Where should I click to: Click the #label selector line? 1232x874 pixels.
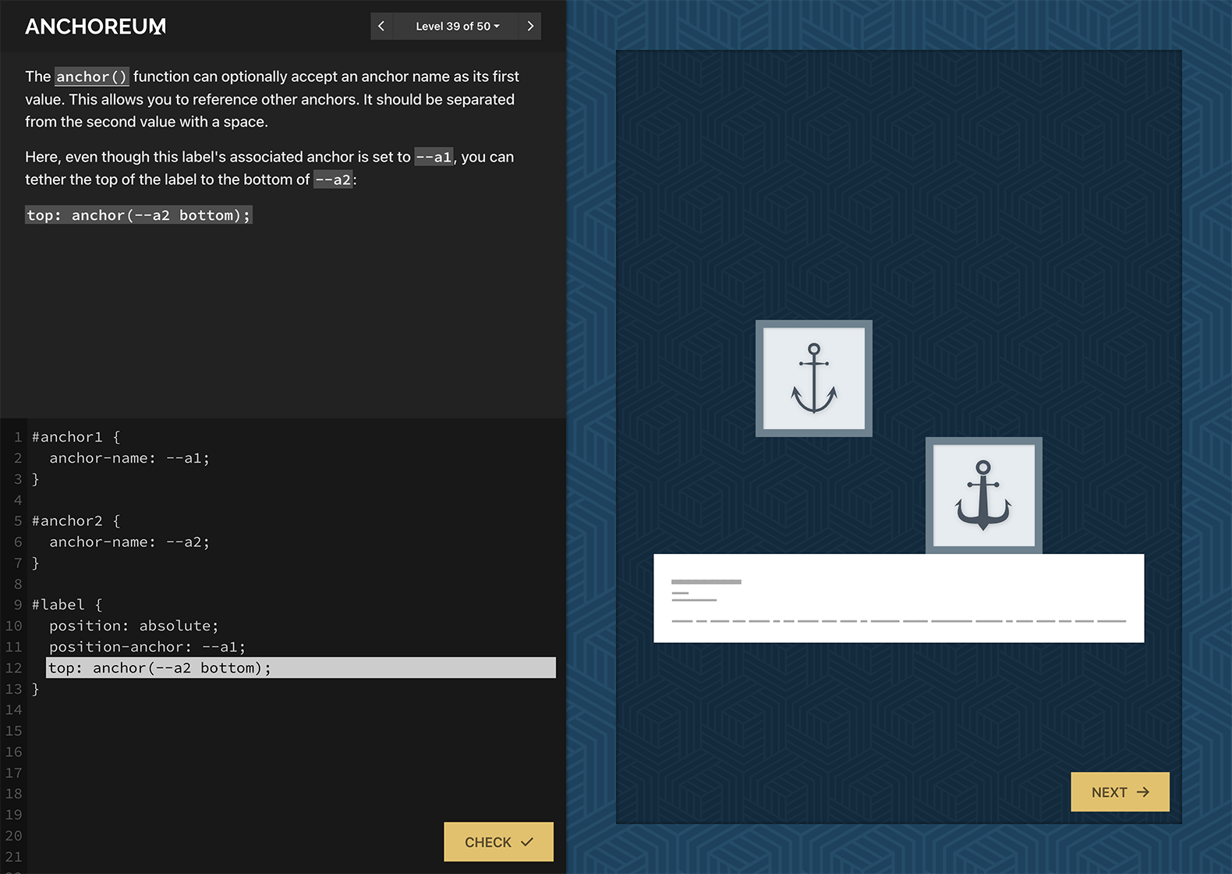coord(67,605)
